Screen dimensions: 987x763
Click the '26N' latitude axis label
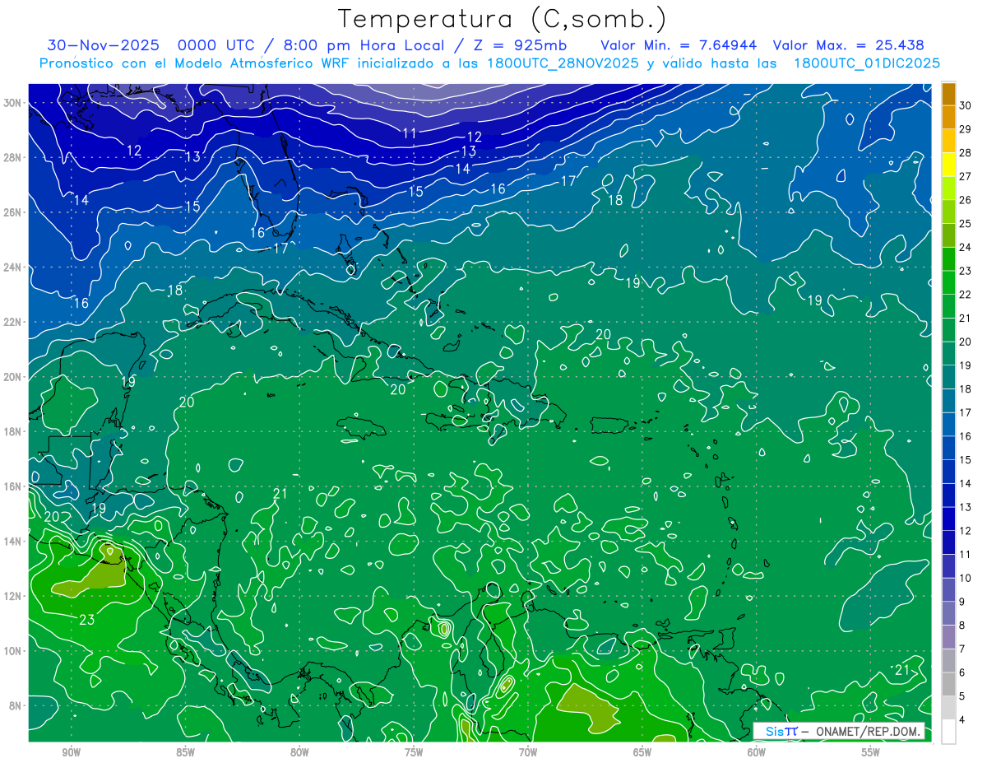14,212
